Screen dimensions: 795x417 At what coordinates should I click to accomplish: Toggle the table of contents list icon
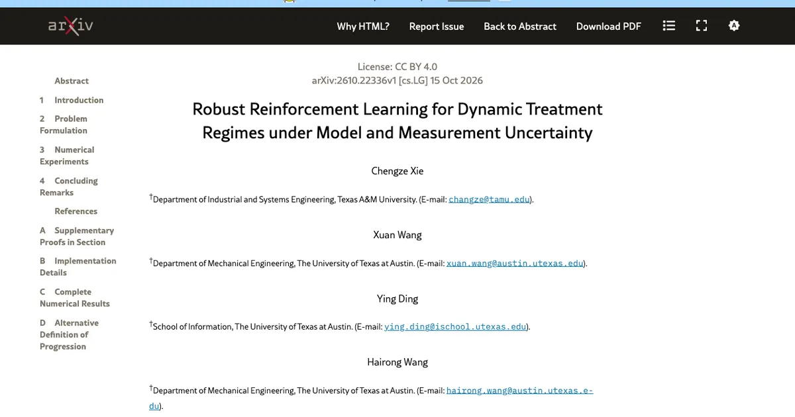pyautogui.click(x=669, y=26)
